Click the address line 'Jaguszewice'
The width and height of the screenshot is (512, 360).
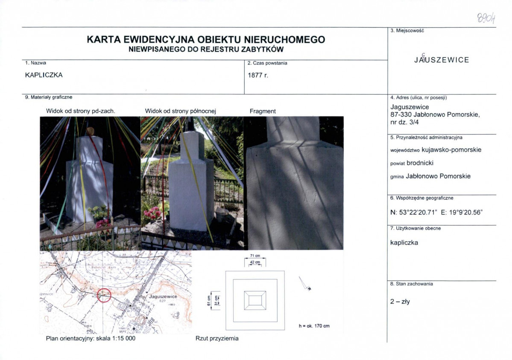tap(410, 107)
